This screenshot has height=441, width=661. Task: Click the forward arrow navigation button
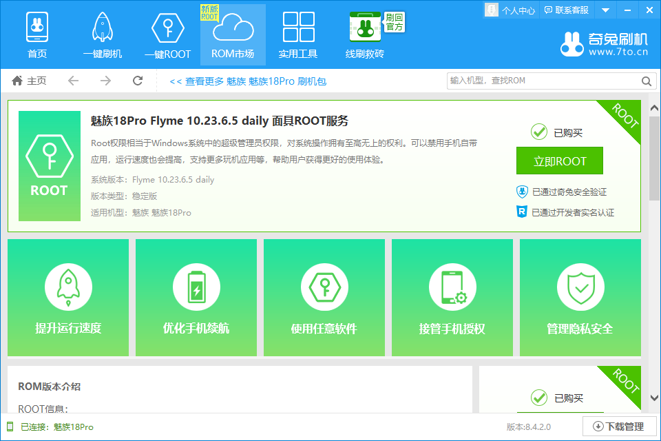pyautogui.click(x=105, y=81)
